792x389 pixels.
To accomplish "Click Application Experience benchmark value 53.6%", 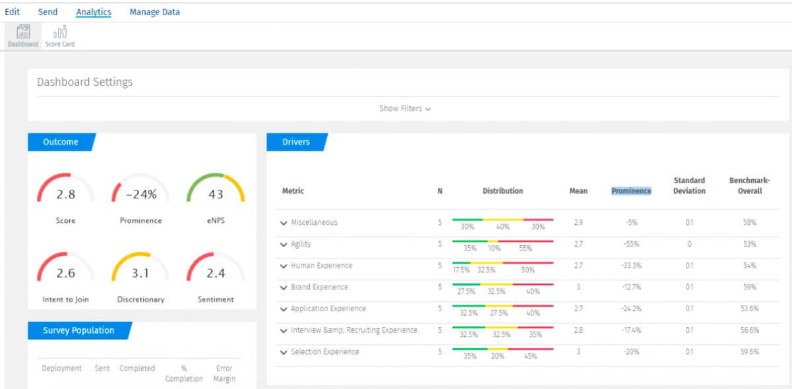I will [x=749, y=309].
